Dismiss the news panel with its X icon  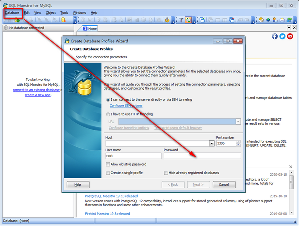click(291, 167)
